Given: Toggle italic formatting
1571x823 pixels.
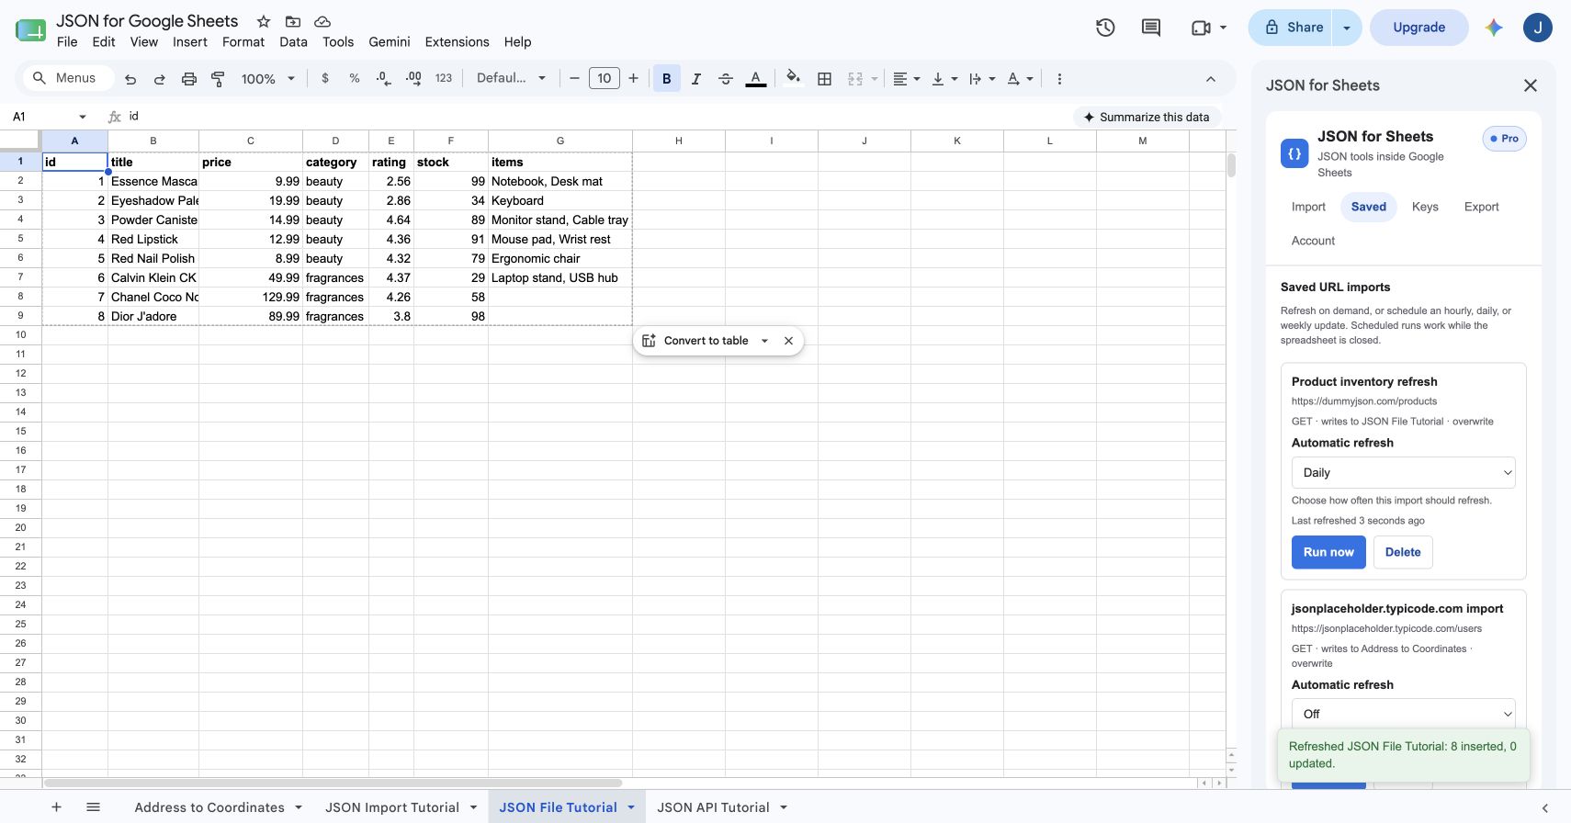Looking at the screenshot, I should click(696, 79).
